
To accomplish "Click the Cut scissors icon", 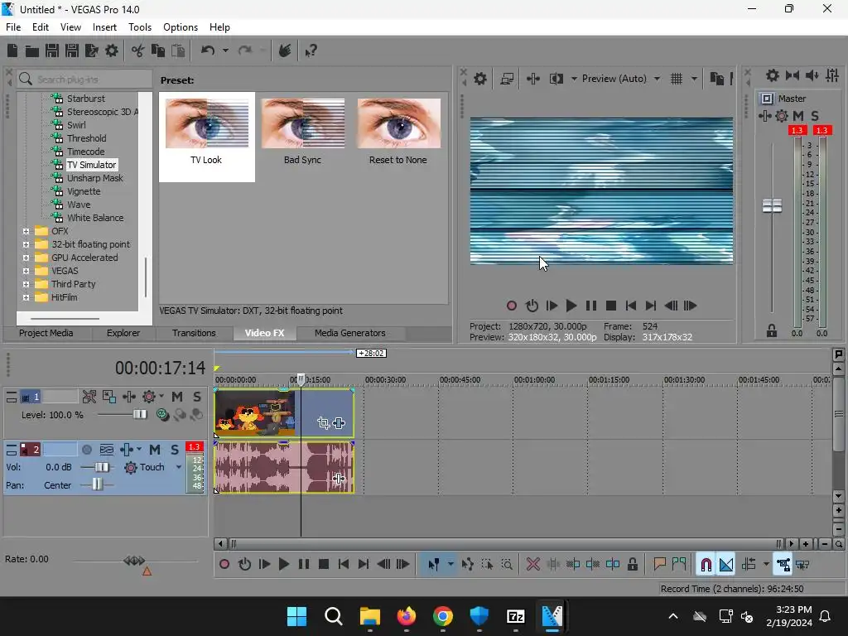I will tap(138, 51).
